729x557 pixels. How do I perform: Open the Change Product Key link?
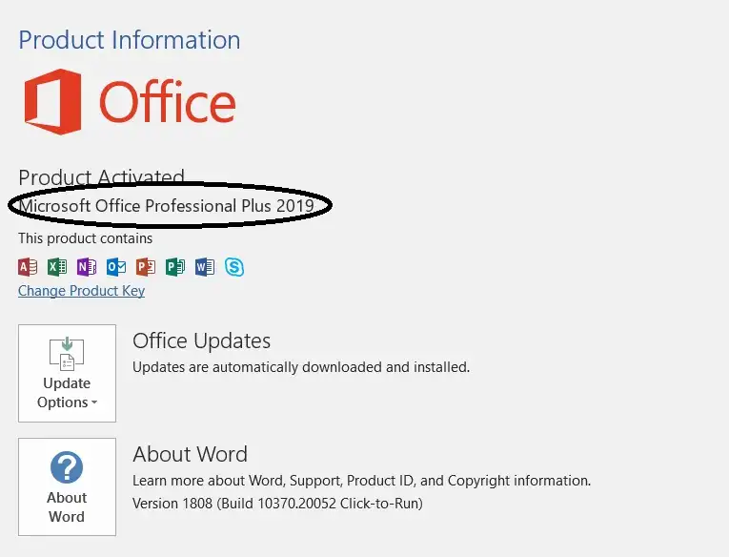click(x=81, y=291)
